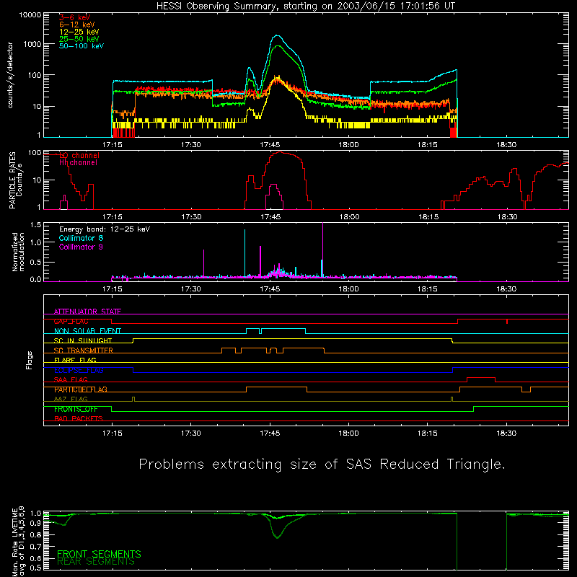Image resolution: width=577 pixels, height=577 pixels.
Task: Select the 50-100 keV legend label
Action: coord(82,45)
